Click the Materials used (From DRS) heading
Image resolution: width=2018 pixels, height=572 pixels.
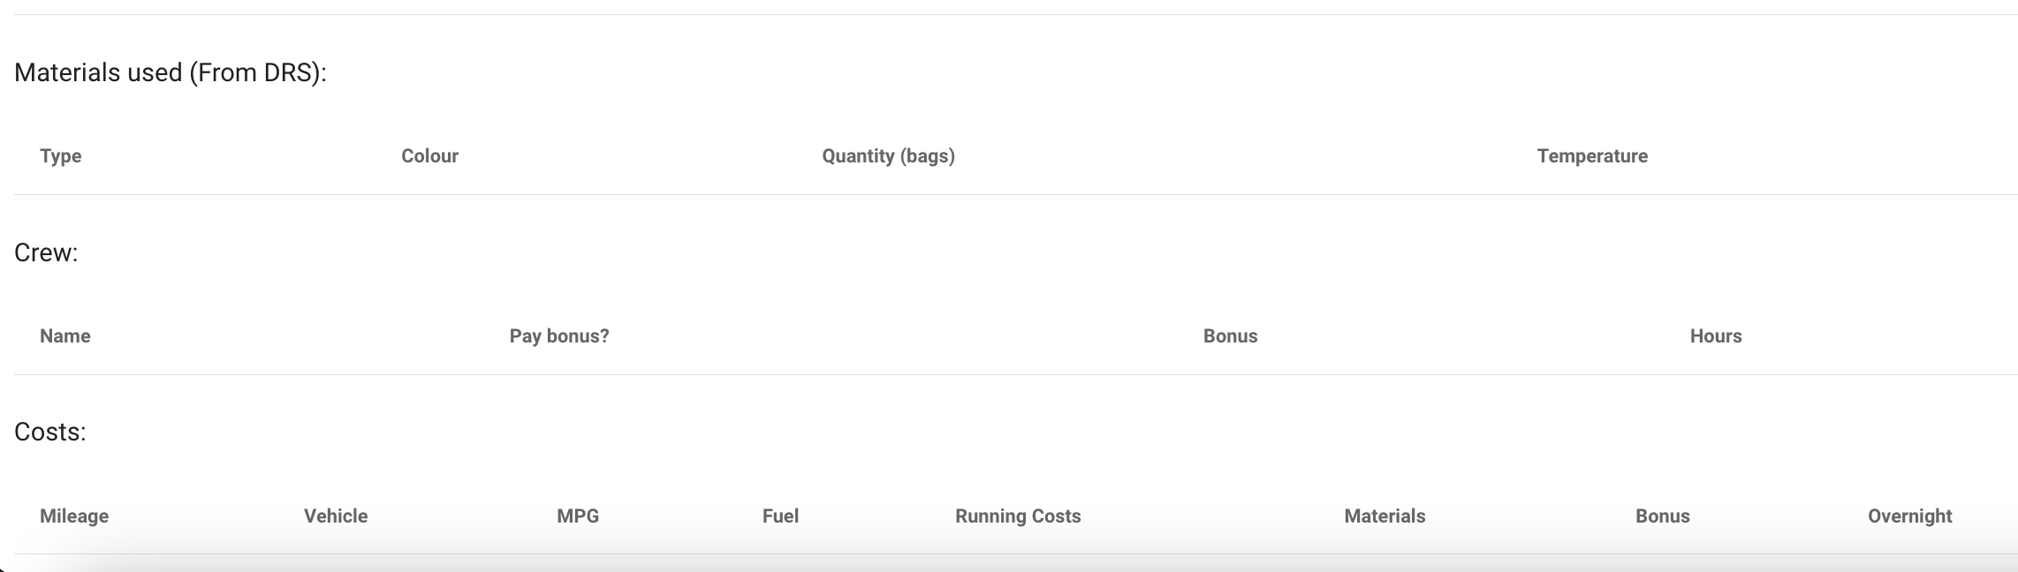[171, 72]
